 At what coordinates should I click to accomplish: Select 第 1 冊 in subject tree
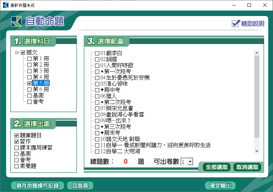[x=29, y=59]
